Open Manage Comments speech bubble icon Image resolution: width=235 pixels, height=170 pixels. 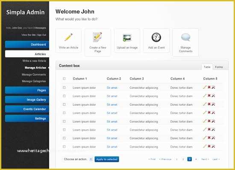(185, 37)
